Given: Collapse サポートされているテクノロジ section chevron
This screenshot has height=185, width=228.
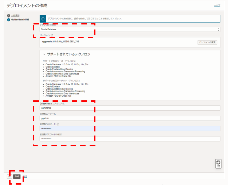Looking at the screenshot, I should tap(44, 54).
